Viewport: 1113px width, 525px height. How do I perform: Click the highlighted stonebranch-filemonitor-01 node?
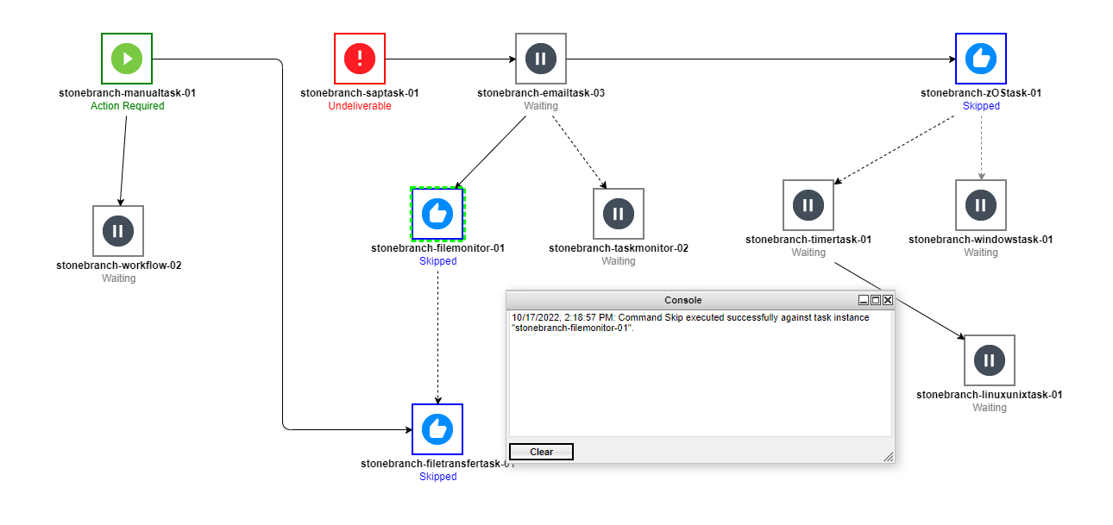click(x=437, y=214)
